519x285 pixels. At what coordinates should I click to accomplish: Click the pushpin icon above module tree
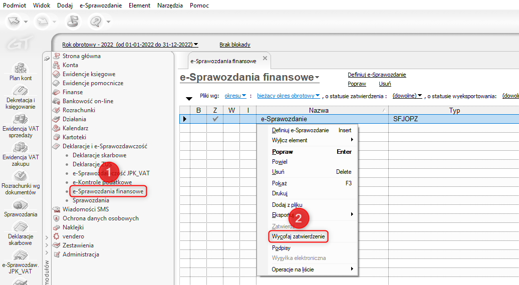click(x=47, y=58)
